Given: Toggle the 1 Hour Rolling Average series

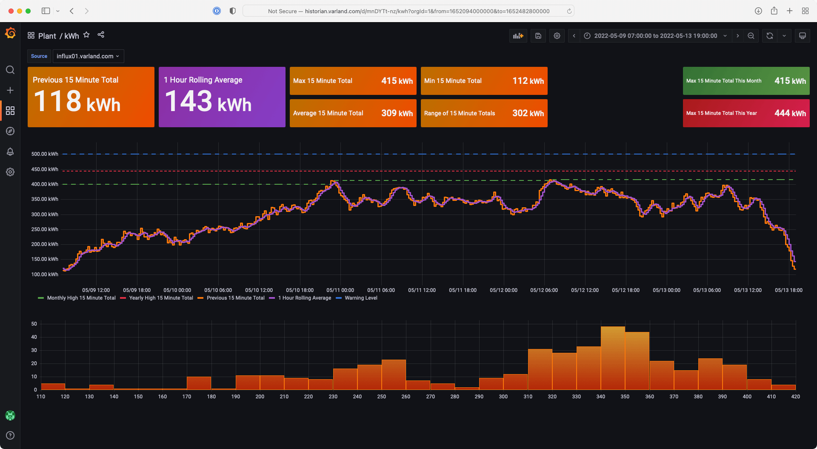Looking at the screenshot, I should (304, 298).
